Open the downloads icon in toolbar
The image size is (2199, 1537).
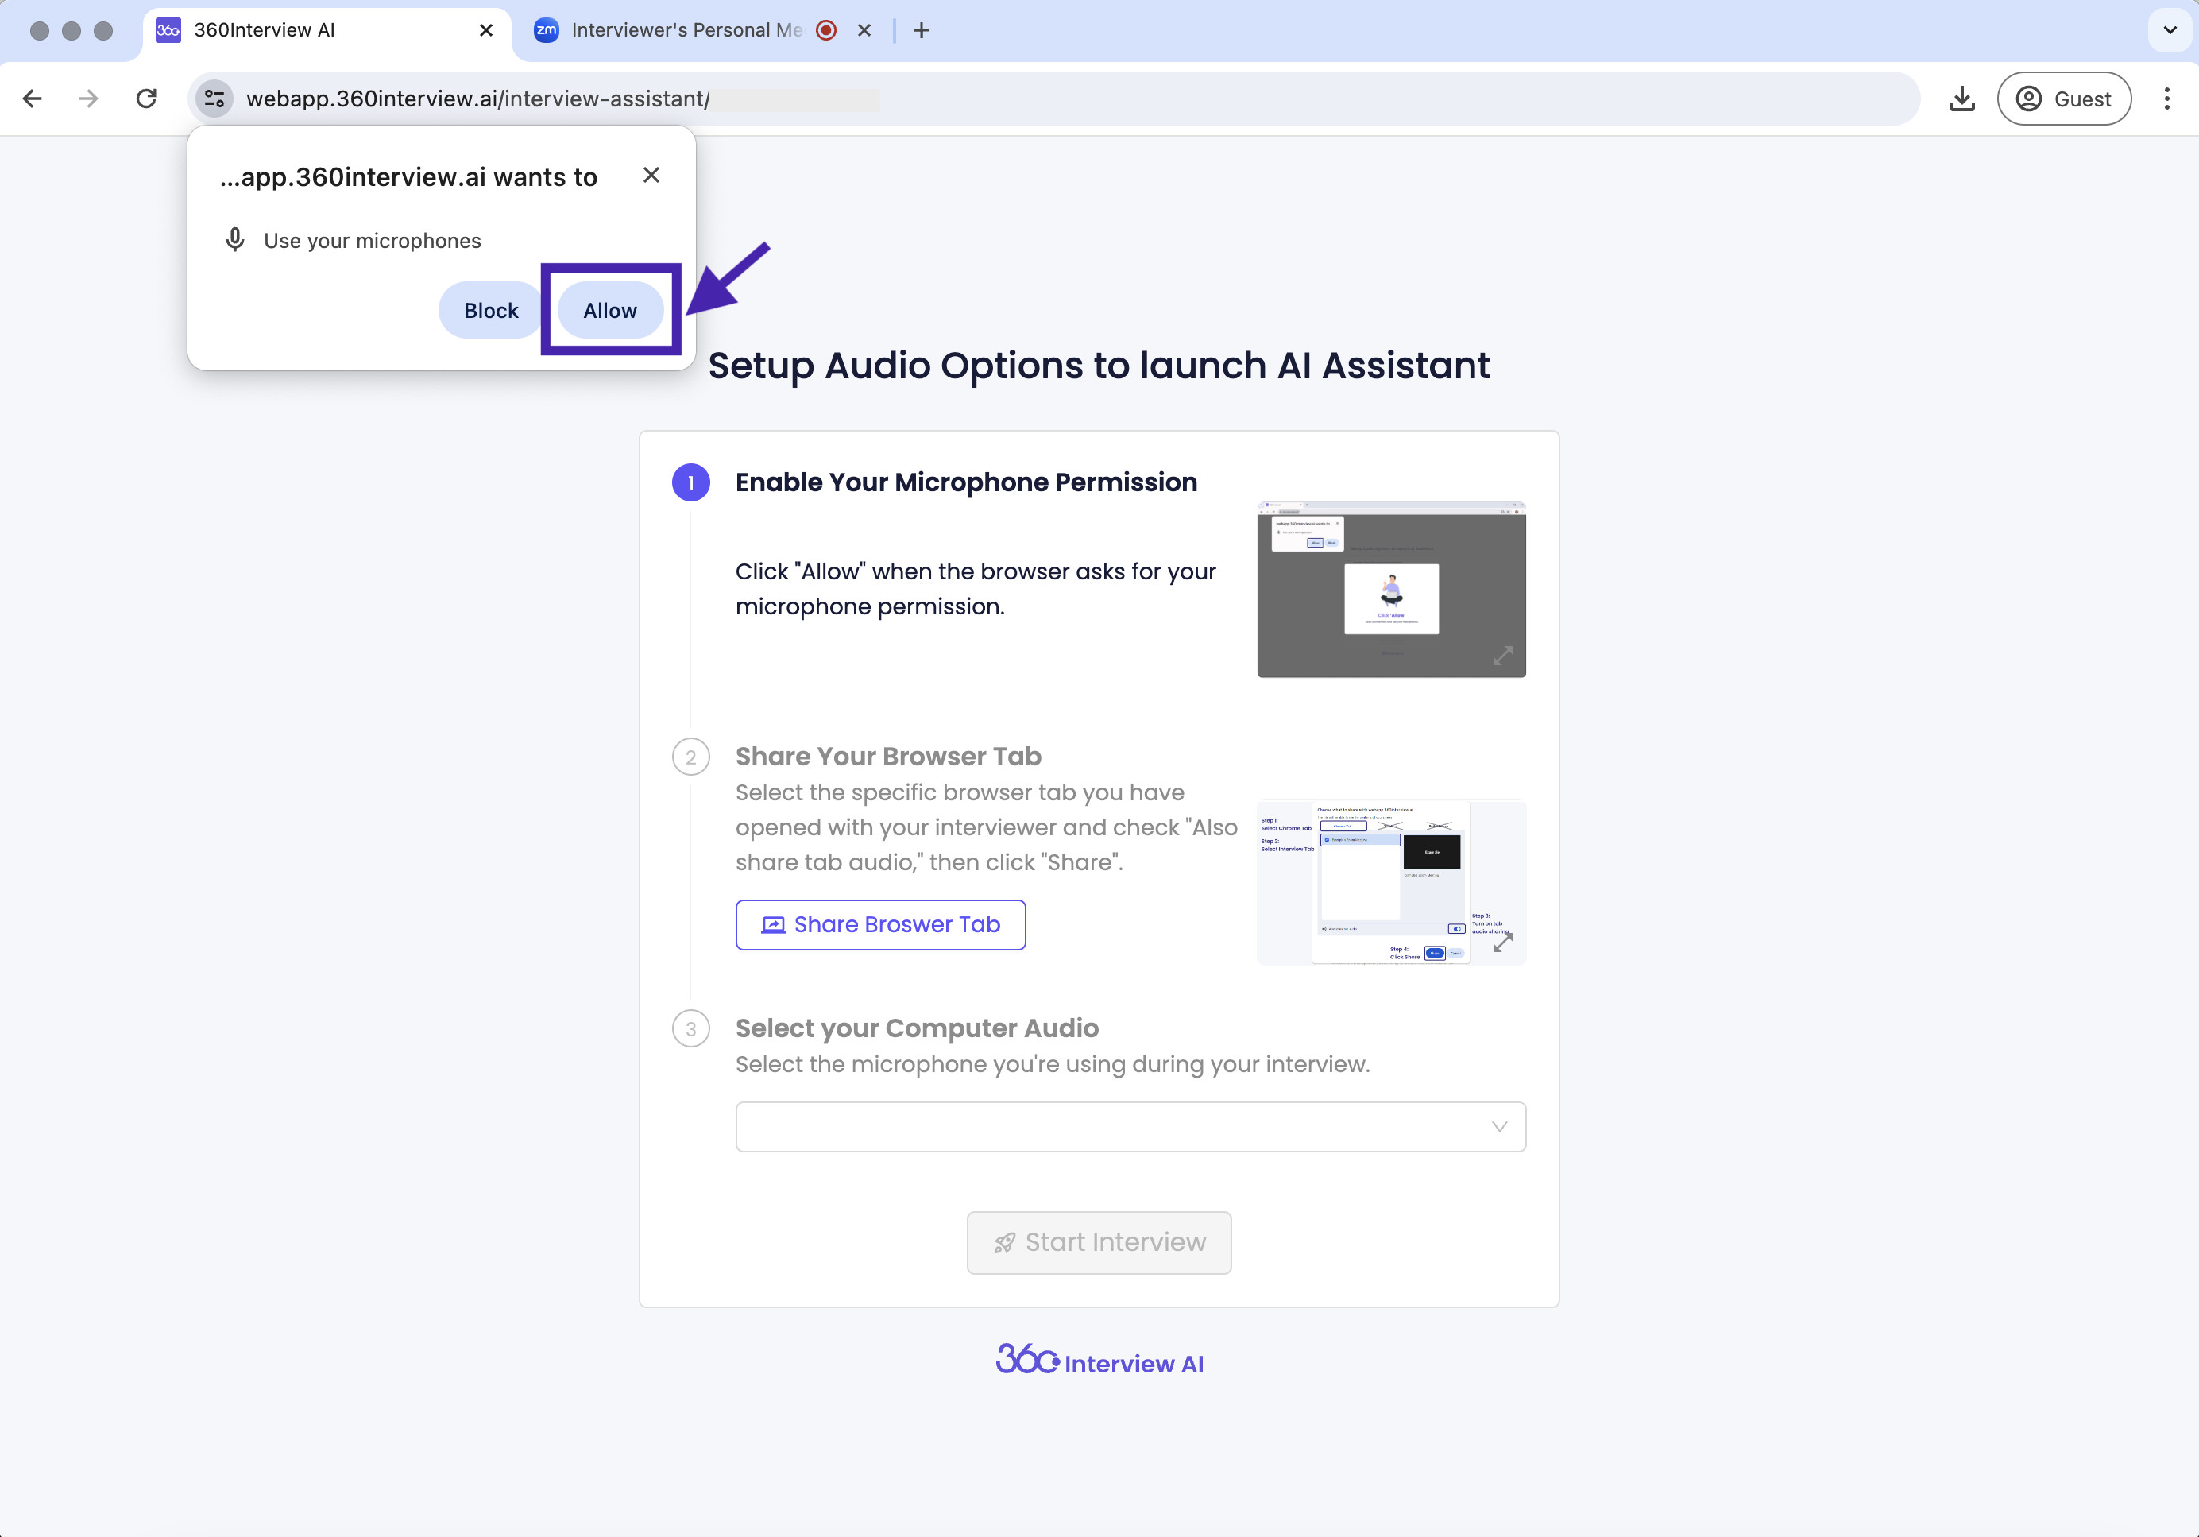coord(1962,99)
